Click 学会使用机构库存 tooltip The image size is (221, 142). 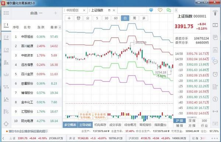point(100,116)
